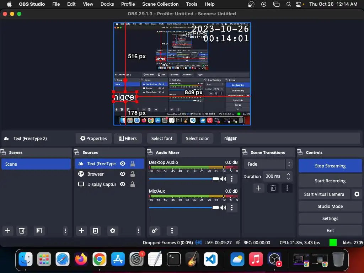Open Scenes panel three-dot options menu
Screen dimensions: 364x273
(x=65, y=230)
